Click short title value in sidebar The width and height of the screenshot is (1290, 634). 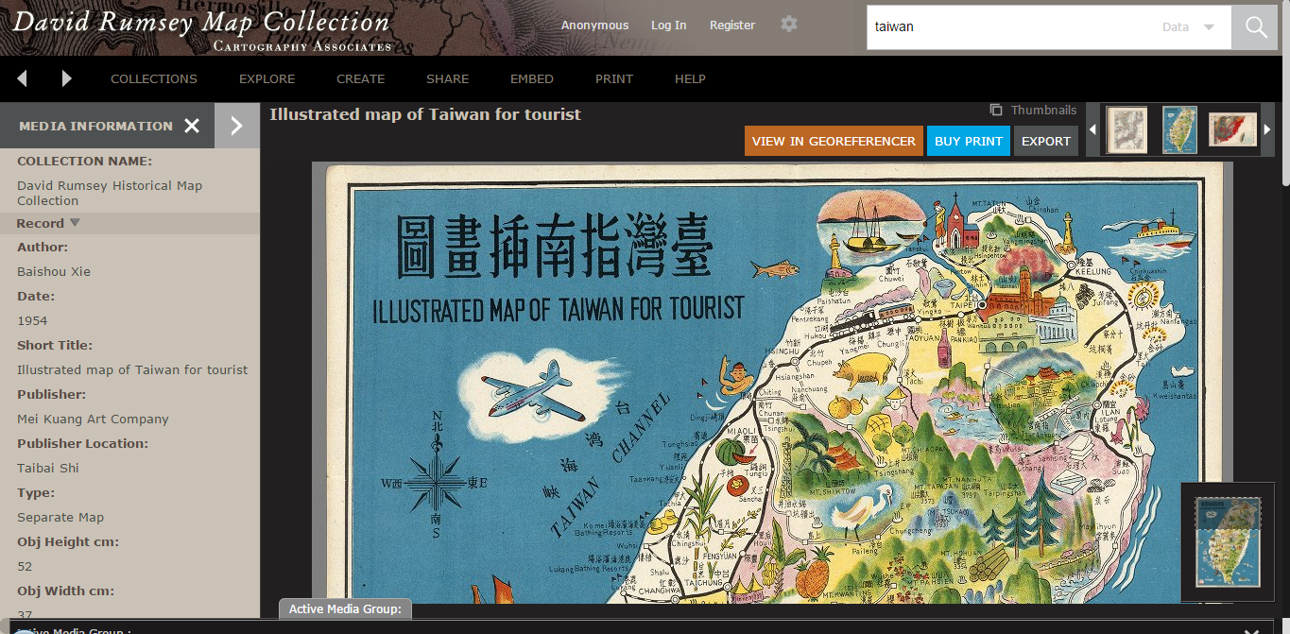[x=132, y=370]
